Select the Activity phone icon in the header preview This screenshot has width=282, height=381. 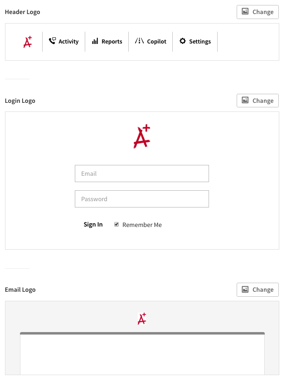(52, 41)
